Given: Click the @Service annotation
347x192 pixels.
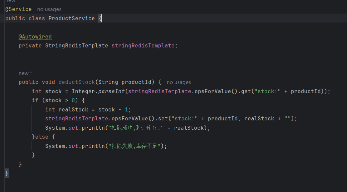Looking at the screenshot, I should click(x=19, y=9).
